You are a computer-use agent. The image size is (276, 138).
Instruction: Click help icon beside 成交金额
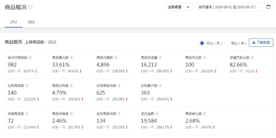(157, 114)
